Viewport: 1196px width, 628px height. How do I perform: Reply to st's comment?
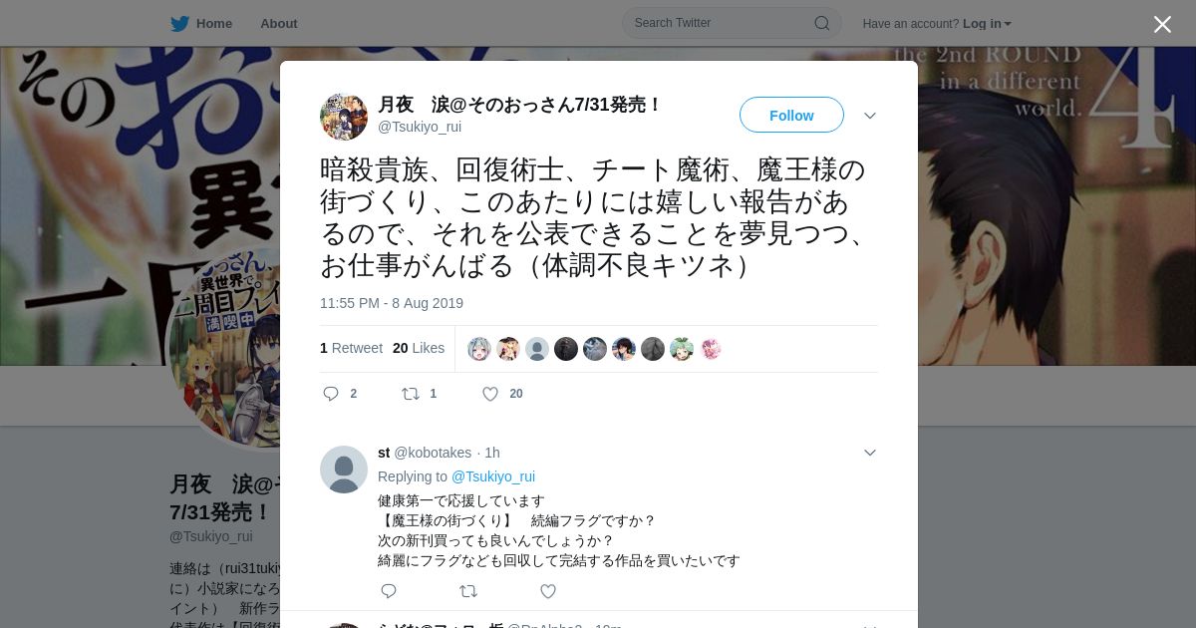pos(389,591)
